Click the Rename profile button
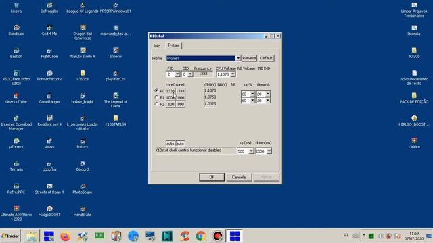 tap(249, 58)
